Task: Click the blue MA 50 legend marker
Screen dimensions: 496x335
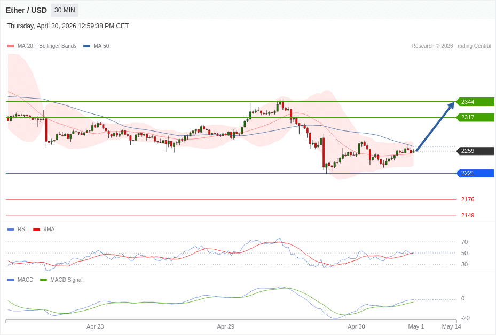Action: [86, 46]
